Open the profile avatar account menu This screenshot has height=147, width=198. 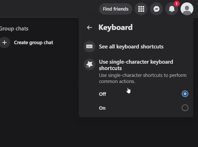[187, 9]
